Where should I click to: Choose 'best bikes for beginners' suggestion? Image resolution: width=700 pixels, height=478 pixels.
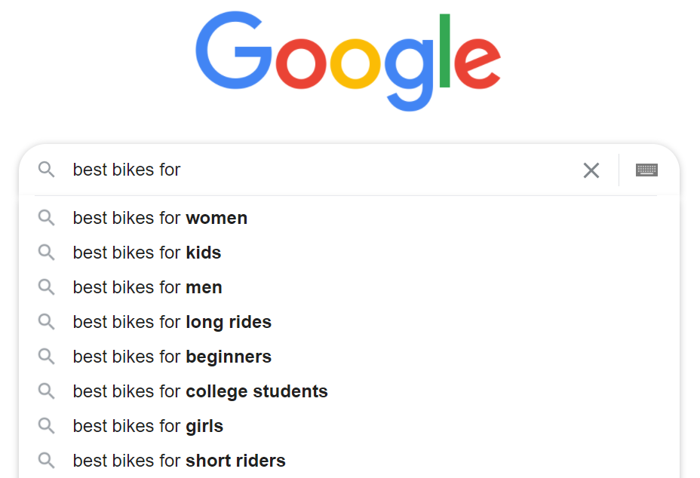pyautogui.click(x=172, y=357)
